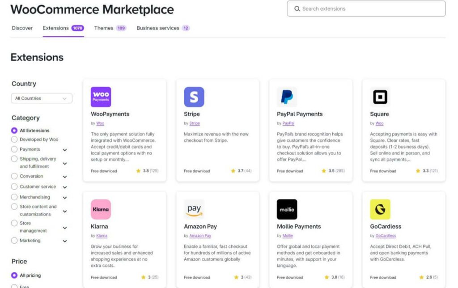The image size is (458, 288).
Task: Select the All Extensions category radio
Action: (14, 130)
